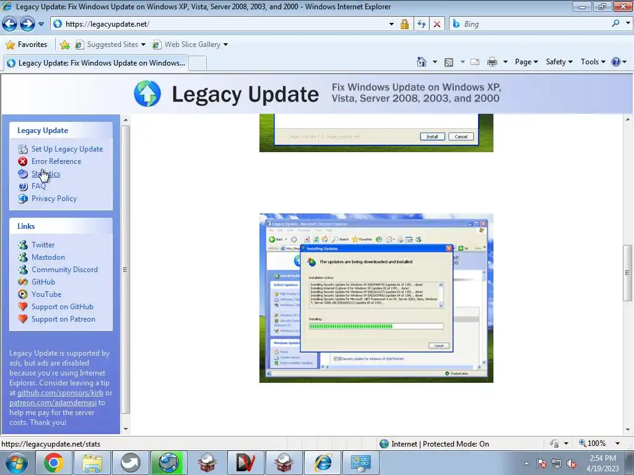Click the main page scrollbar thumb
Viewport: 634px width, 475px height.
[x=628, y=273]
